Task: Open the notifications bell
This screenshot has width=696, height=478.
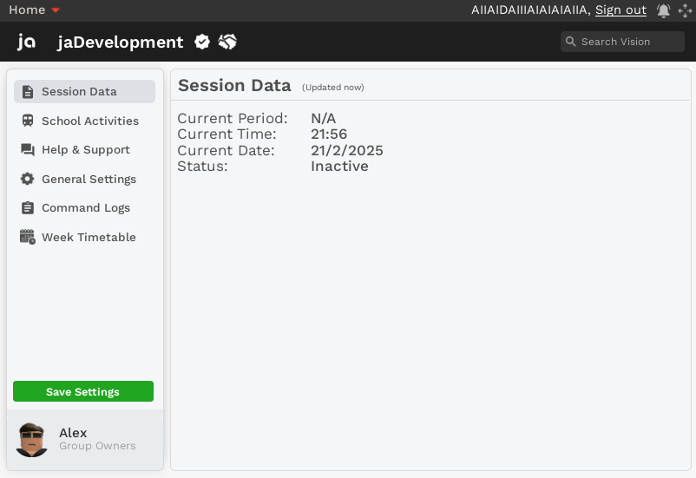Action: (663, 10)
